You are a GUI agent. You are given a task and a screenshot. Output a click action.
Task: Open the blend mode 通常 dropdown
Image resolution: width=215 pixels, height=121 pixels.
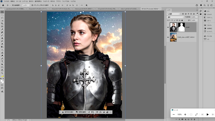click(x=175, y=17)
